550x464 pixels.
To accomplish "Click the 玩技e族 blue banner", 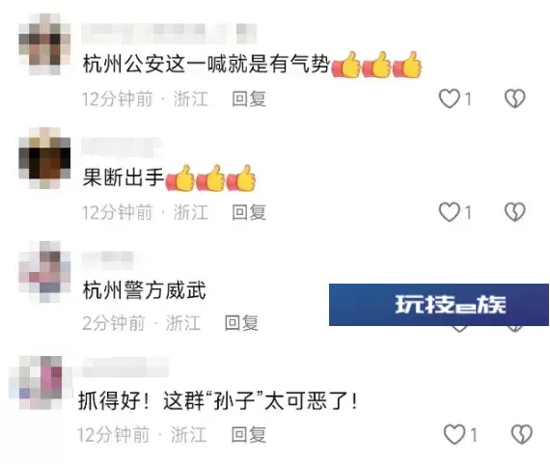I will [439, 305].
